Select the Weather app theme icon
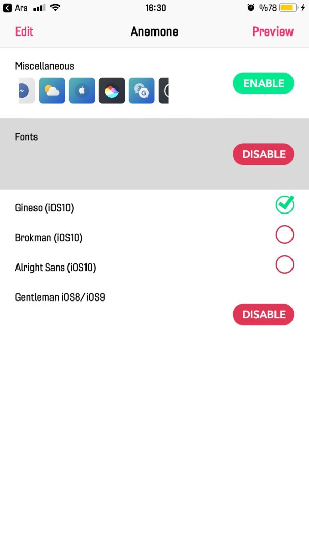Screen dimensions: 309x549 coord(52,91)
